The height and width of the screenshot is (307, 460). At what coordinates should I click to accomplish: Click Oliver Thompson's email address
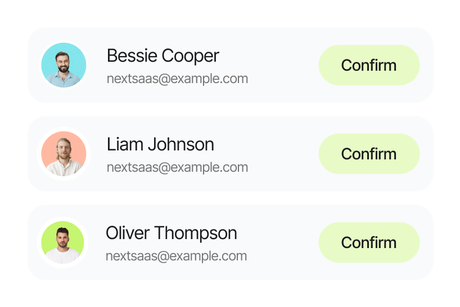pyautogui.click(x=176, y=256)
